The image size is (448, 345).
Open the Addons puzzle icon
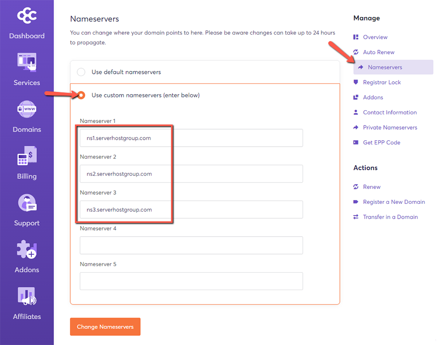[27, 250]
